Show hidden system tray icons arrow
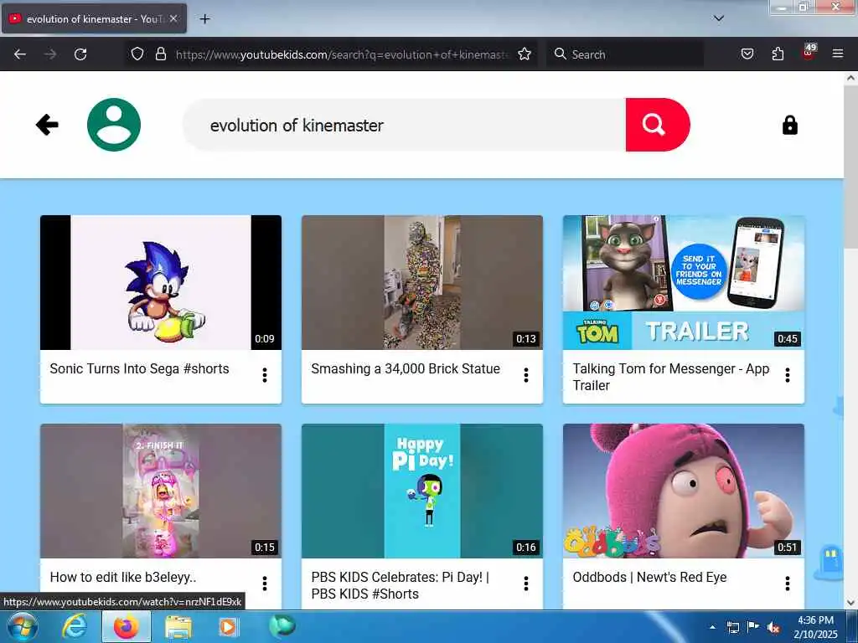Image resolution: width=858 pixels, height=643 pixels. point(712,627)
